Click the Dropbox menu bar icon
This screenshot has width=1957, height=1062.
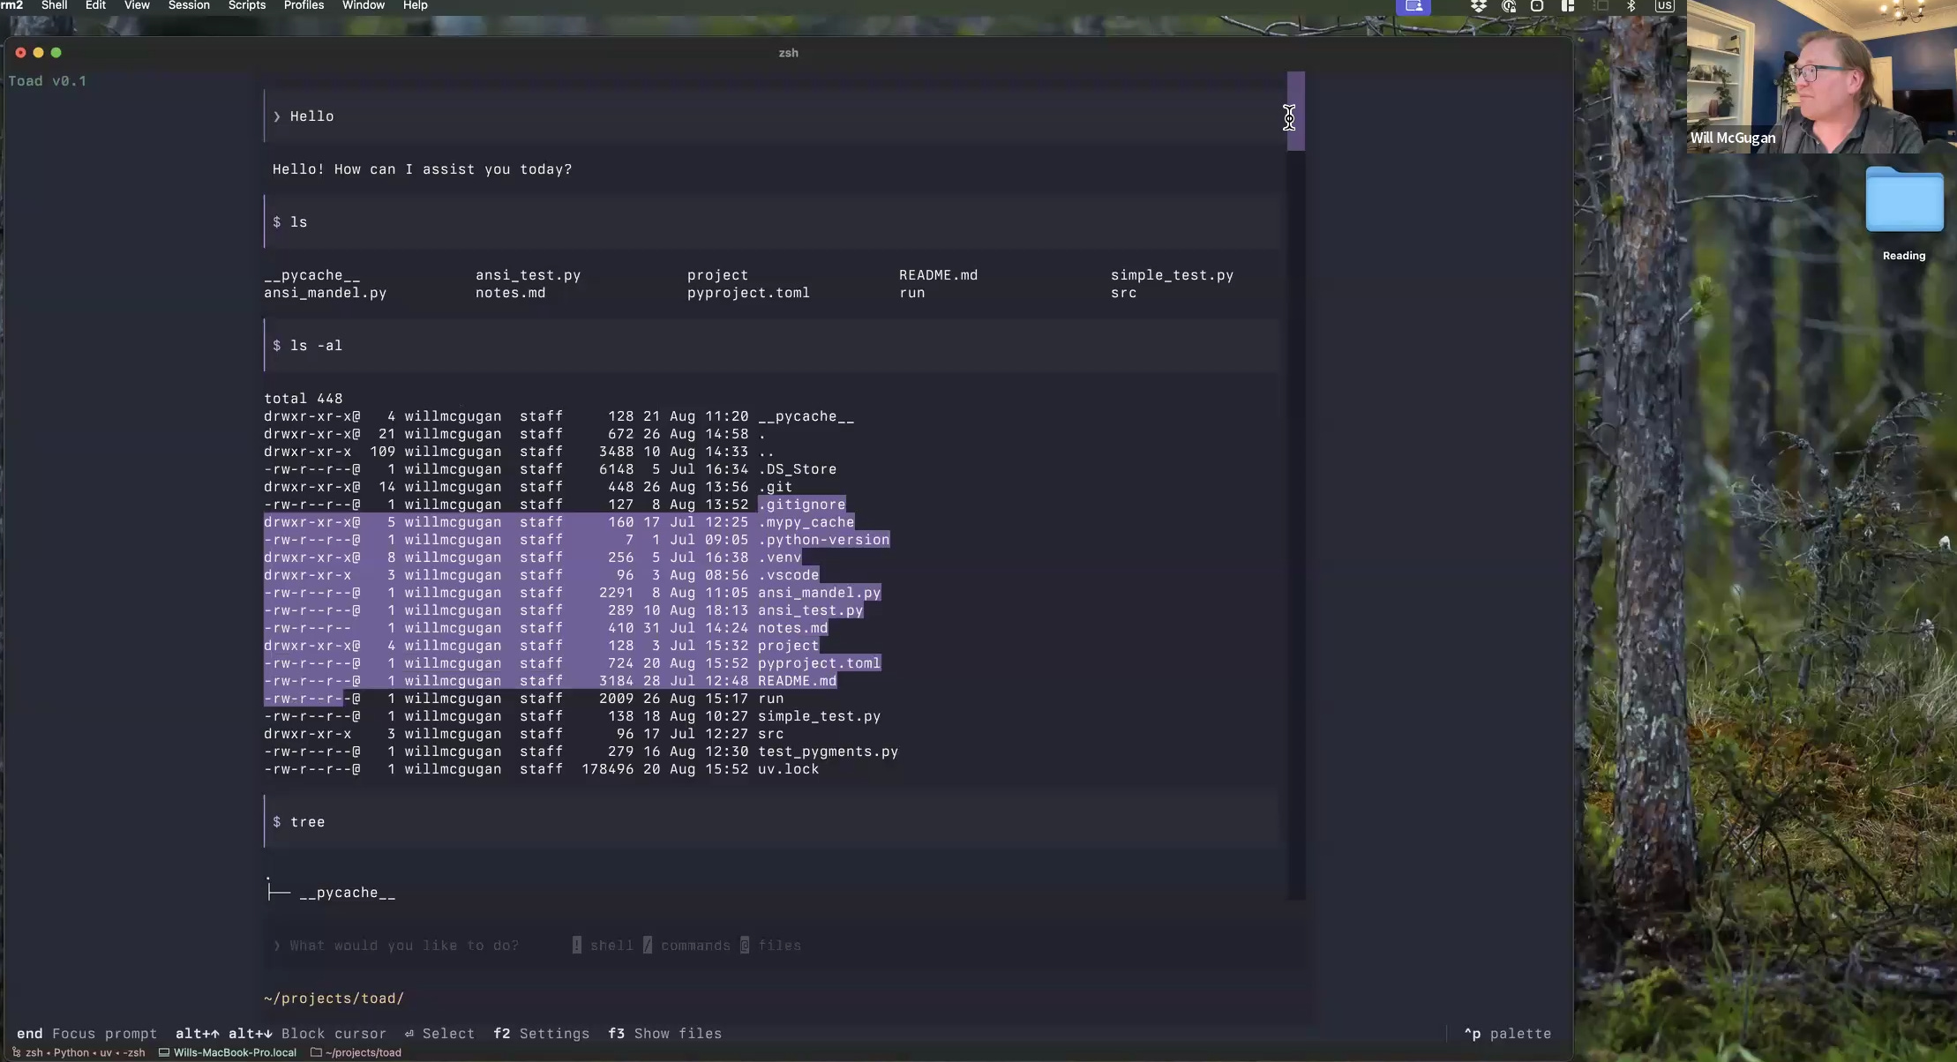pyautogui.click(x=1479, y=6)
